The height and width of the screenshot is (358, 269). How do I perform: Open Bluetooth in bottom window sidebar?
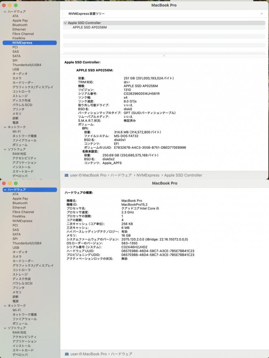pyautogui.click(x=20, y=203)
